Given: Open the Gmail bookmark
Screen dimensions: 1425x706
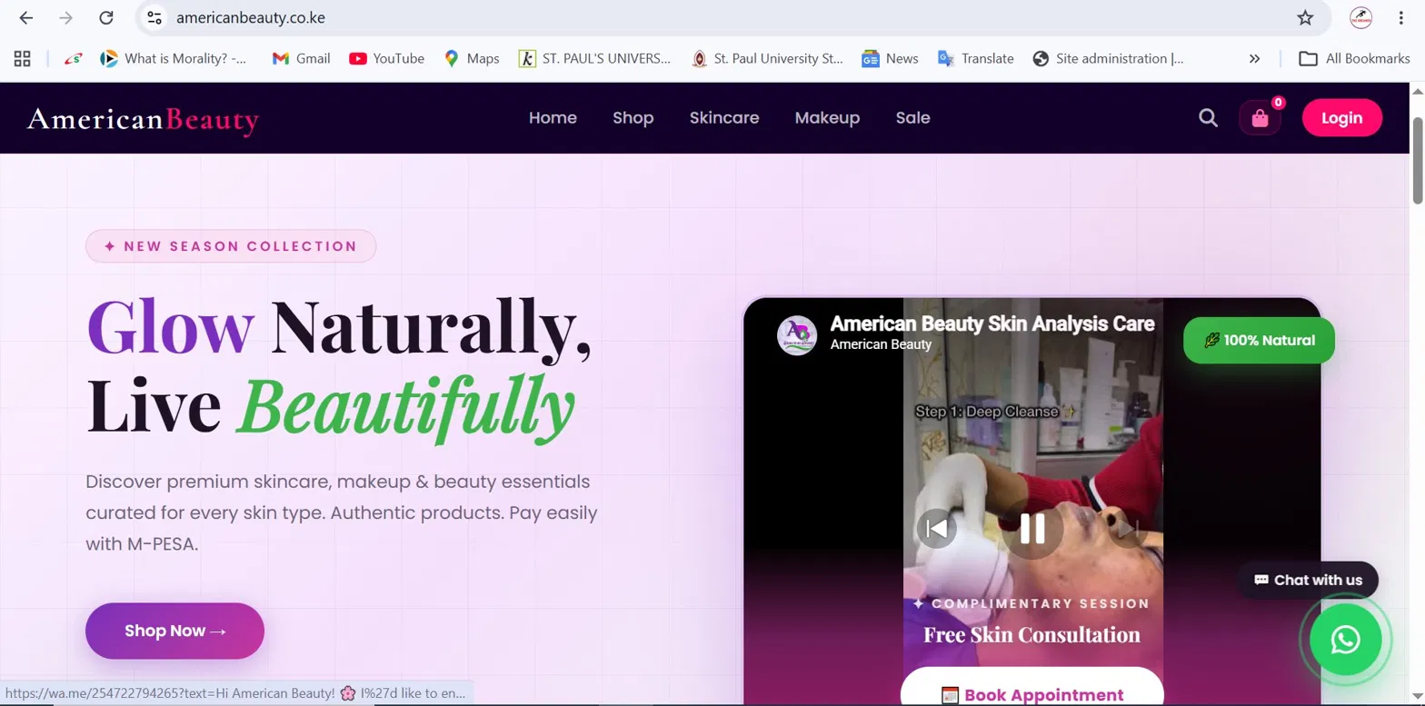Looking at the screenshot, I should click(x=302, y=58).
